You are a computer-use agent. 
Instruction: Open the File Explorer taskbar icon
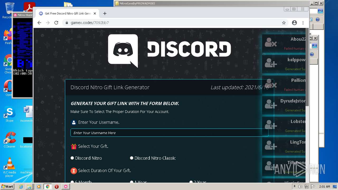(29, 187)
